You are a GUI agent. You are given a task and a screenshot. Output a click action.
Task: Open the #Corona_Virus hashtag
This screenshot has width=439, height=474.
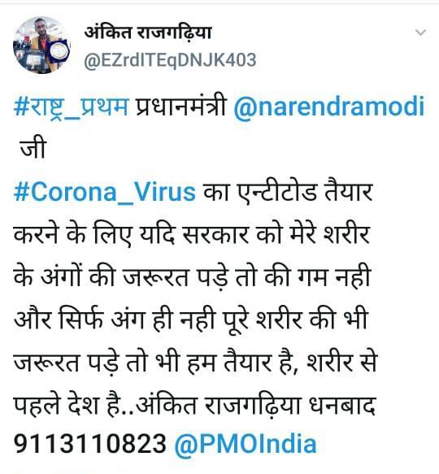pyautogui.click(x=105, y=192)
